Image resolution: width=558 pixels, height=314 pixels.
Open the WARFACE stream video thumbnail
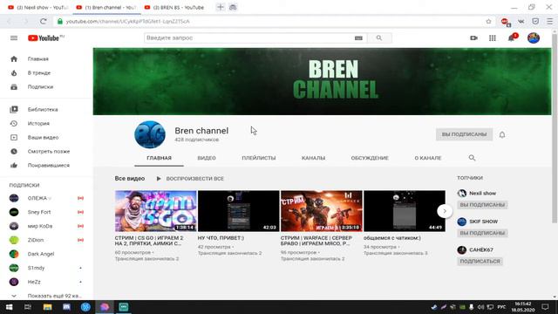(322, 211)
